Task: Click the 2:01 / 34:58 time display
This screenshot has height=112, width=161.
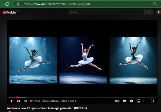Action: [x=35, y=101]
